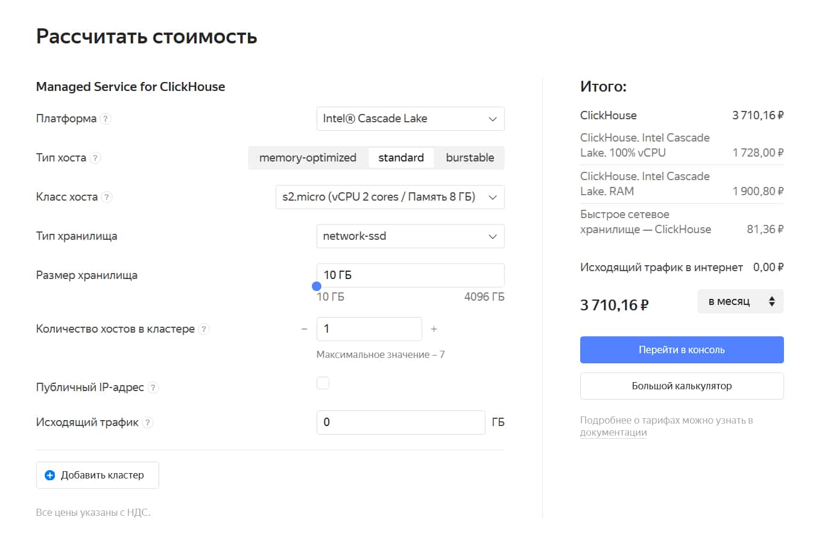Screen dimensions: 819x546
Task: Click the 4096 ГБ maximum storage label
Action: tap(484, 297)
